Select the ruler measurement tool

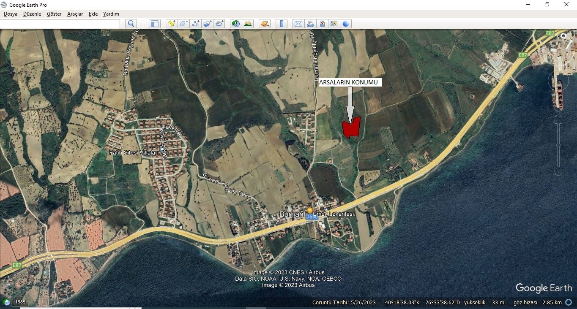pos(281,24)
